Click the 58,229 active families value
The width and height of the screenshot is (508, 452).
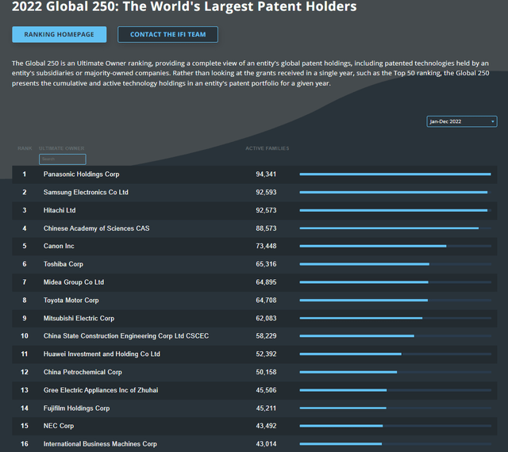[x=266, y=336]
